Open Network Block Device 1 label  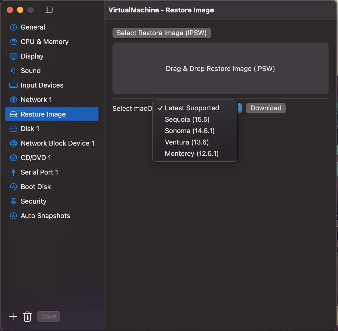point(58,143)
